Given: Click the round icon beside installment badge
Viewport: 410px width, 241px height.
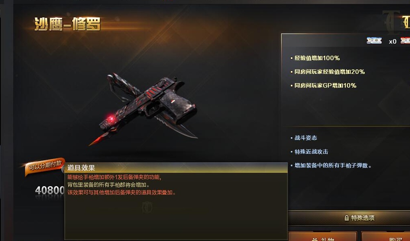Looking at the screenshot, I should 63,169.
